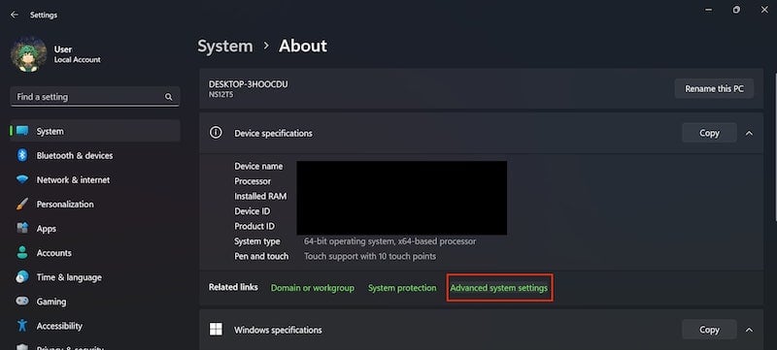
Task: Go to Personalization label
Action: pos(65,205)
